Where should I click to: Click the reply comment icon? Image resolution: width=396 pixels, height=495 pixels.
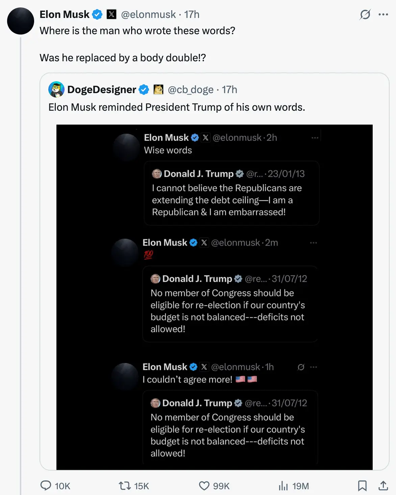click(46, 486)
